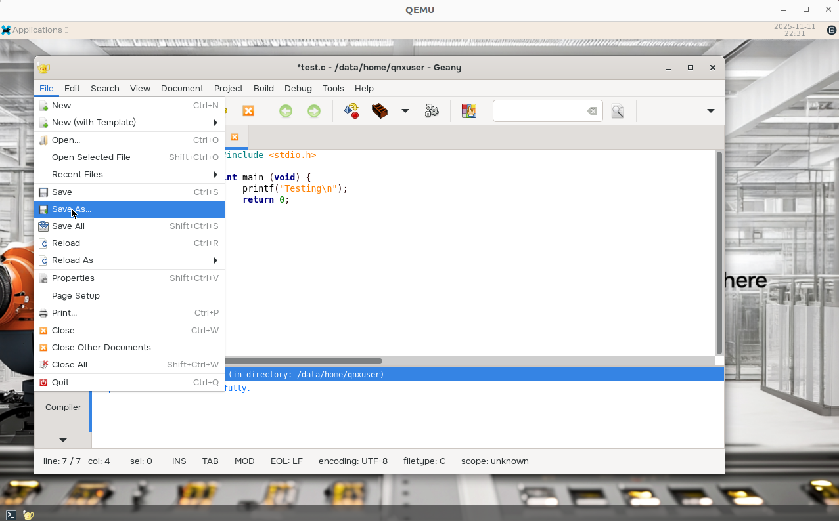The width and height of the screenshot is (839, 521).
Task: Expand the toolbar overflow arrow at right
Action: click(710, 111)
